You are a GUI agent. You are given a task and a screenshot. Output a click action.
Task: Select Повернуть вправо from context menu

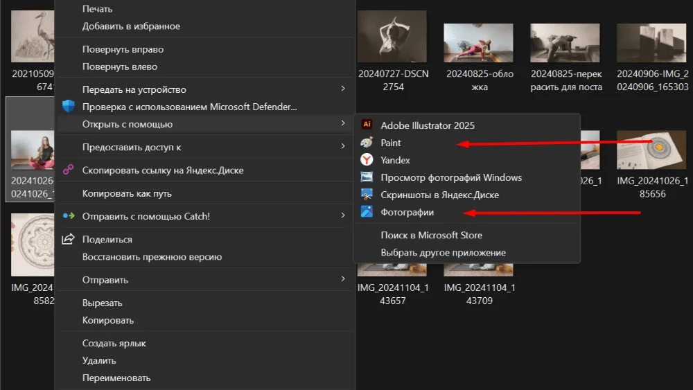pos(123,50)
